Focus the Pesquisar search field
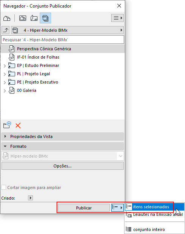185x234 pixels. pyautogui.click(x=62, y=40)
